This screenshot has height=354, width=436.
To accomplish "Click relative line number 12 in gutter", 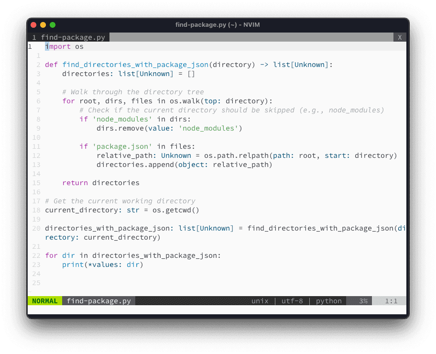I will point(36,155).
